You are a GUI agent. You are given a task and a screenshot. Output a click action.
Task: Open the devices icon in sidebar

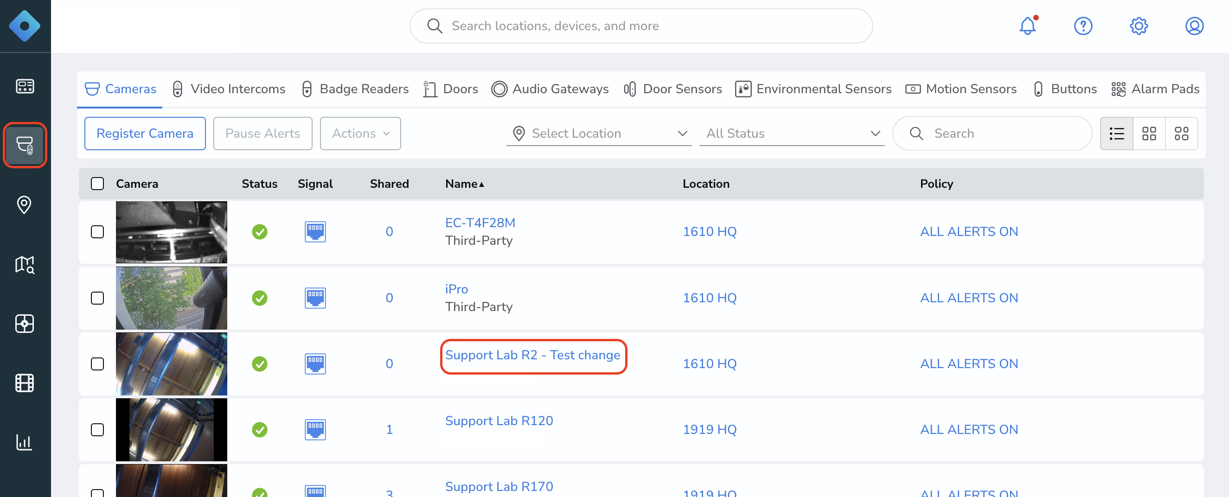pyautogui.click(x=25, y=145)
